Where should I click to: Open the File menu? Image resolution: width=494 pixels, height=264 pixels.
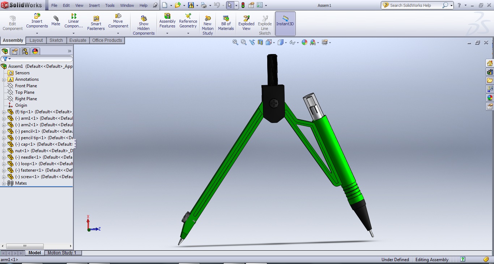(x=54, y=5)
